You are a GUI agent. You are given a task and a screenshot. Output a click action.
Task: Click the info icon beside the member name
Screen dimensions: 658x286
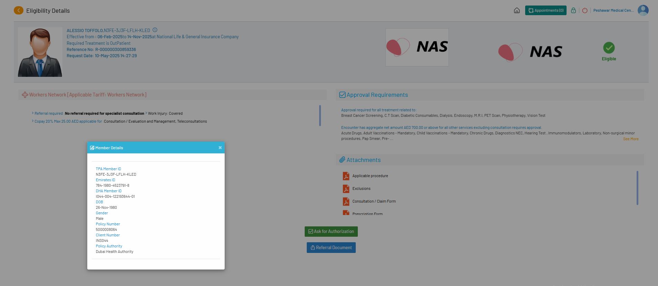pos(155,30)
